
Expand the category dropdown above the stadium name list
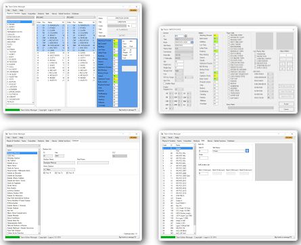point(23,146)
